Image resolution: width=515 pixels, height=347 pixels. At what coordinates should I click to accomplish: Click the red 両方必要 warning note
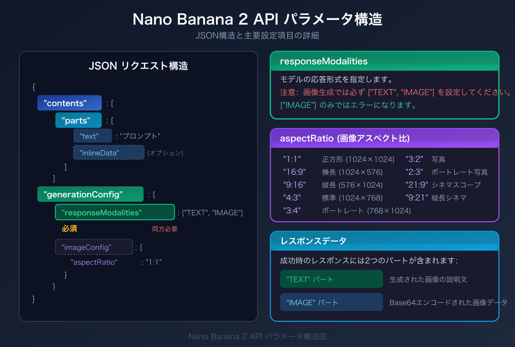[164, 229]
